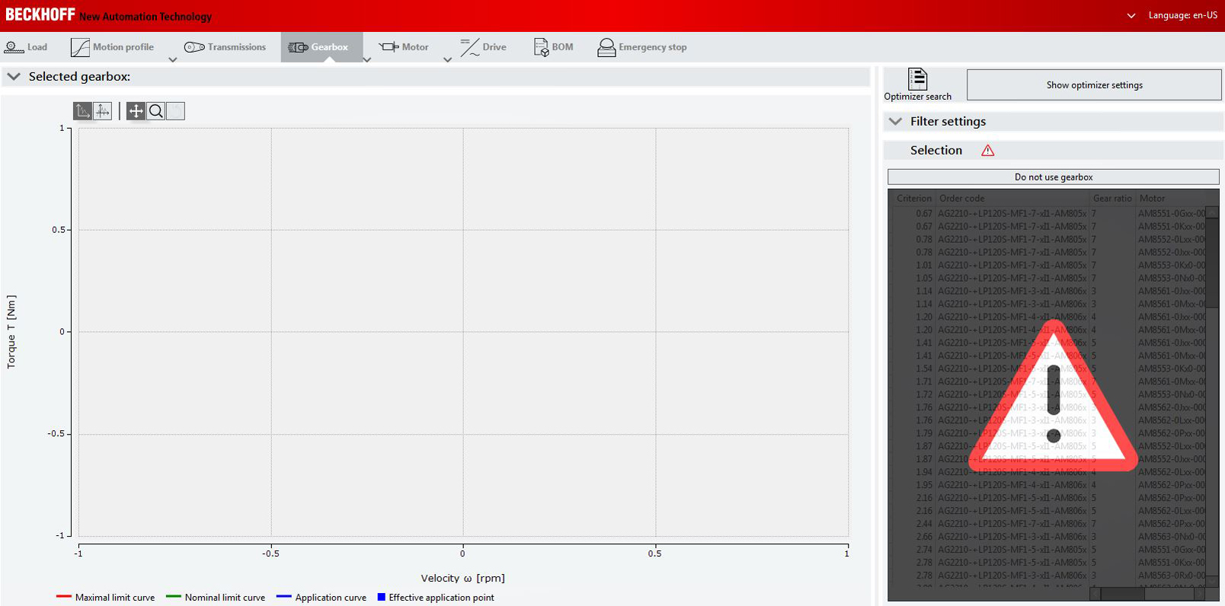Click Show optimizer settings button

(1094, 85)
